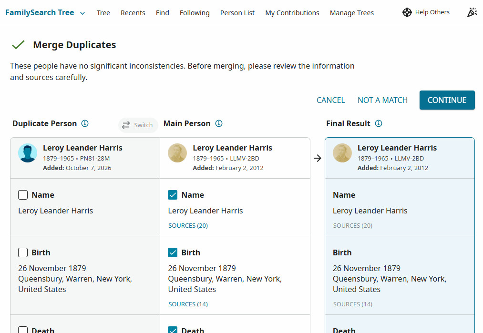Open Manage Trees
The image size is (483, 333).
click(352, 13)
